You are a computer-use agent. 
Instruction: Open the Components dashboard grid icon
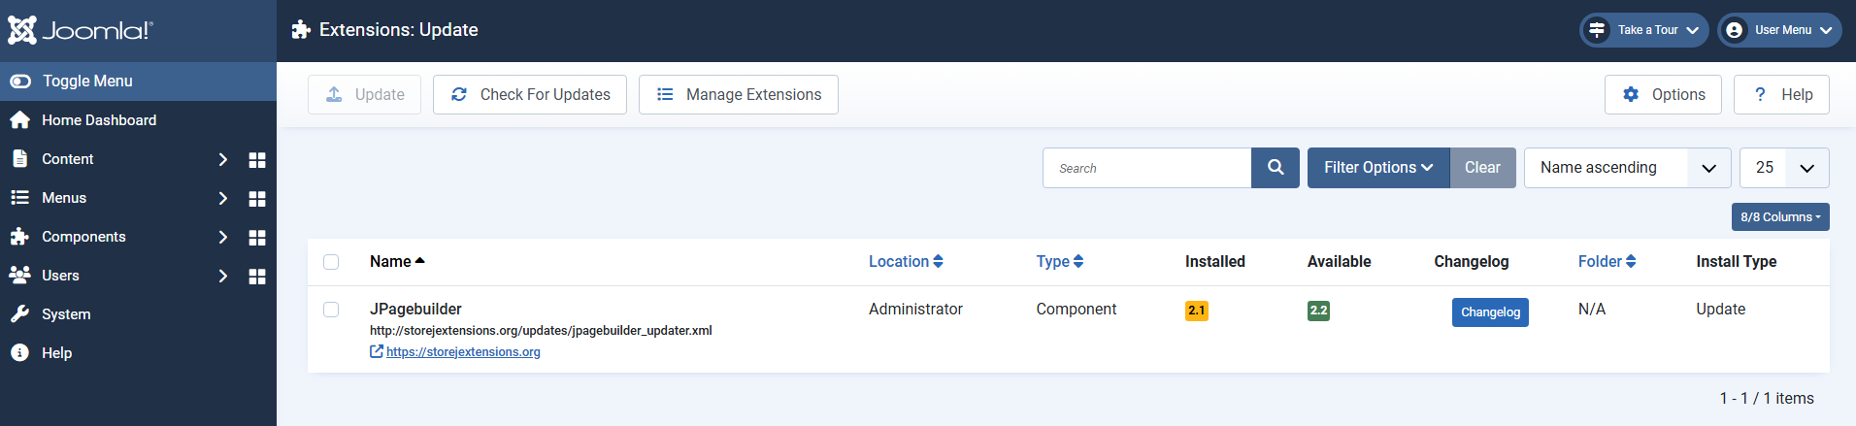pyautogui.click(x=257, y=237)
